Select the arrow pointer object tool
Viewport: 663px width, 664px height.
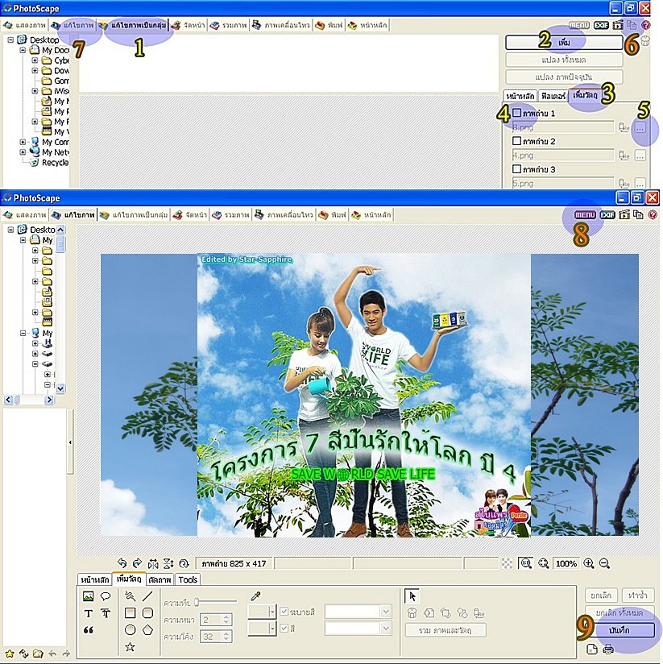[412, 596]
